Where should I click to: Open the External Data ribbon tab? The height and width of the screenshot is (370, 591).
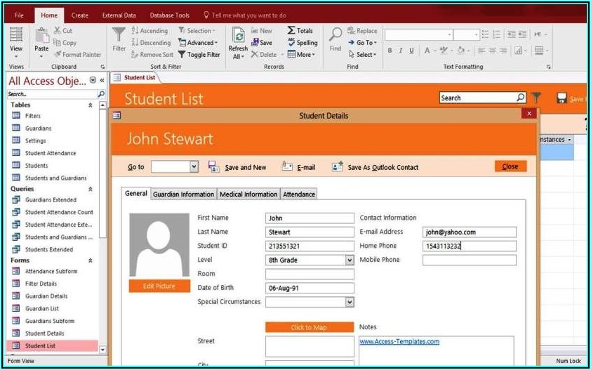tap(121, 15)
